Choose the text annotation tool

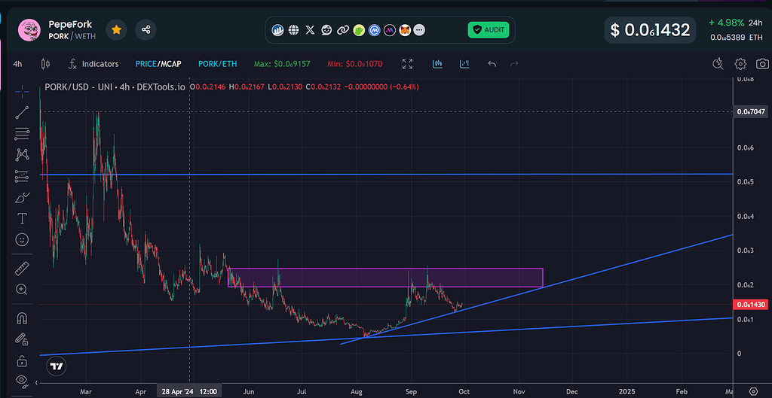23,218
